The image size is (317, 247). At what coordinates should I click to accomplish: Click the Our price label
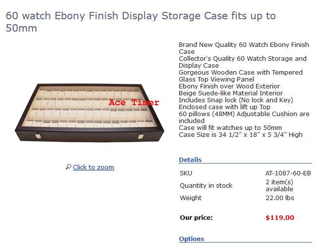[x=196, y=217]
